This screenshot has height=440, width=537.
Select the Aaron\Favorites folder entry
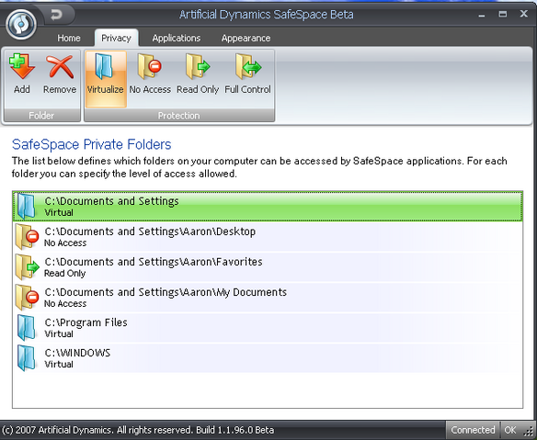(x=268, y=267)
